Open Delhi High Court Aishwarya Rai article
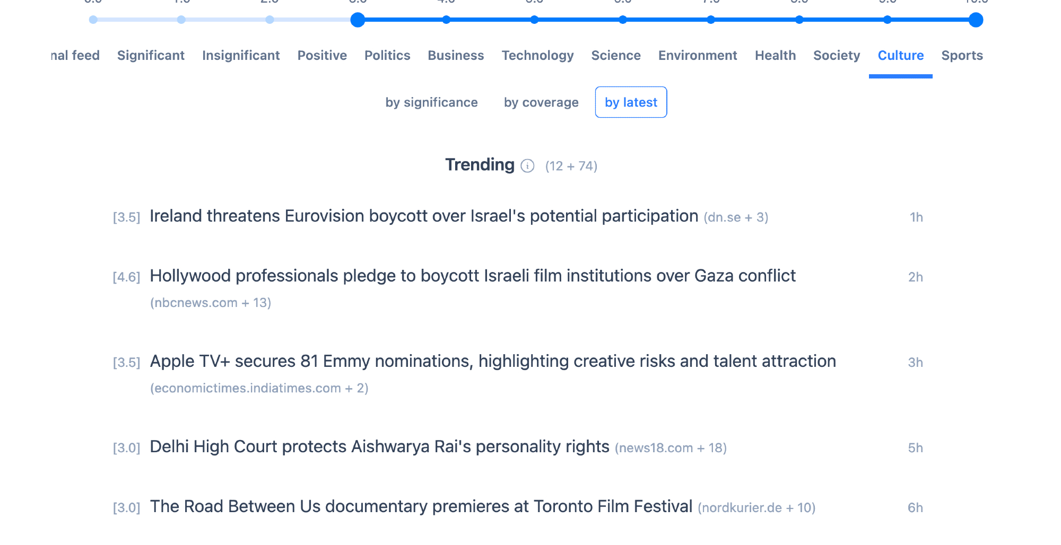Image resolution: width=1061 pixels, height=545 pixels. tap(379, 447)
